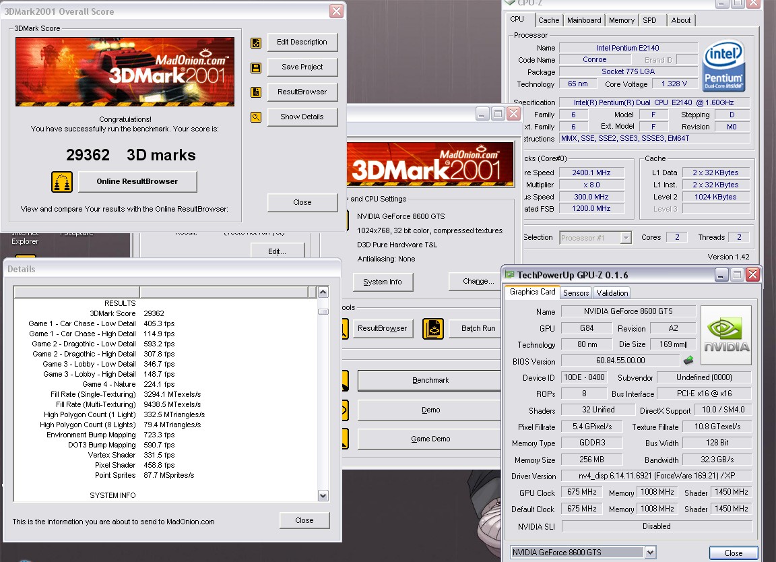Open System Info in 3DMark2001

383,282
